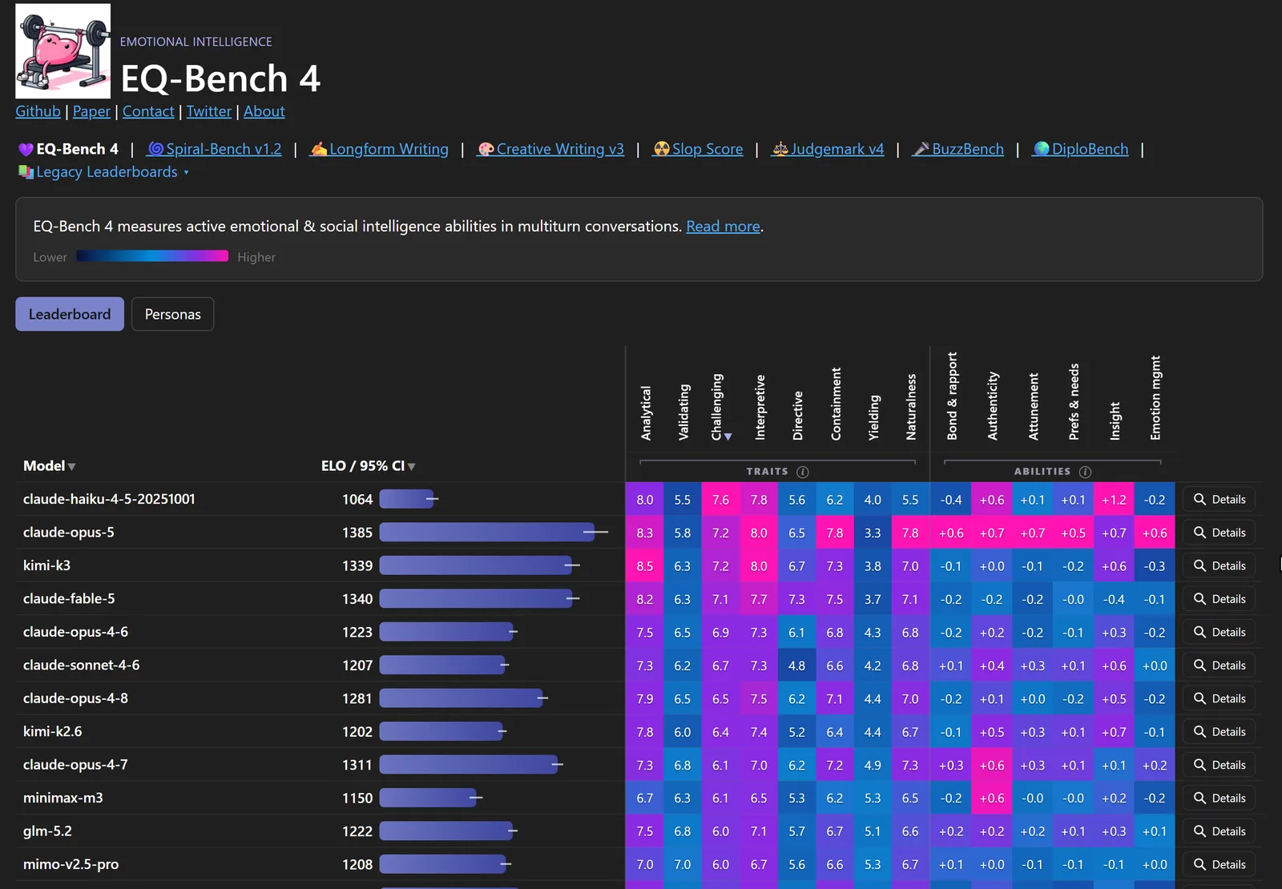1282x889 pixels.
Task: Sort by the Naturalness trait column
Action: click(911, 407)
